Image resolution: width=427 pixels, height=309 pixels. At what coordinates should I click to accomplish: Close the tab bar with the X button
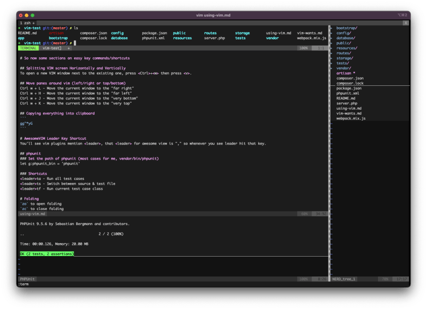click(406, 23)
